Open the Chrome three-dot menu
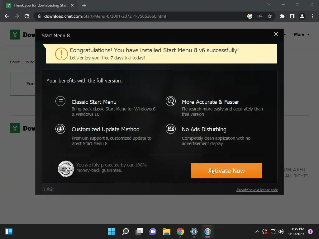Viewport: 319px width, 239px height. [312, 16]
